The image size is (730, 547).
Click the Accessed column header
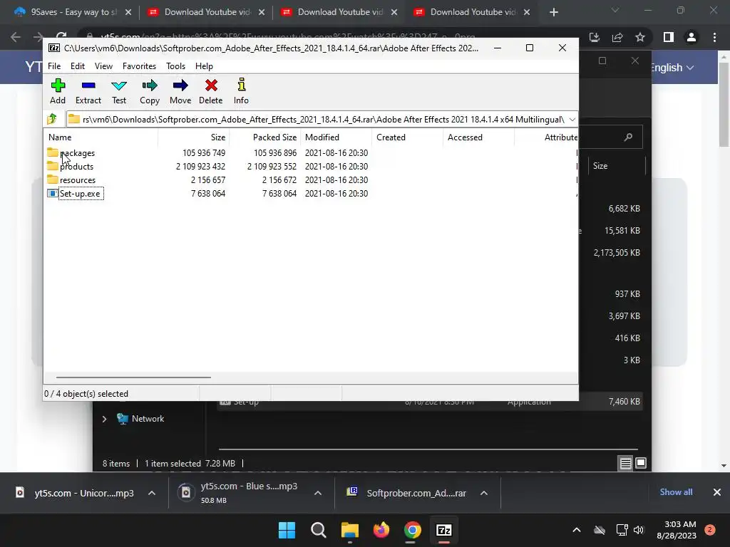478,137
